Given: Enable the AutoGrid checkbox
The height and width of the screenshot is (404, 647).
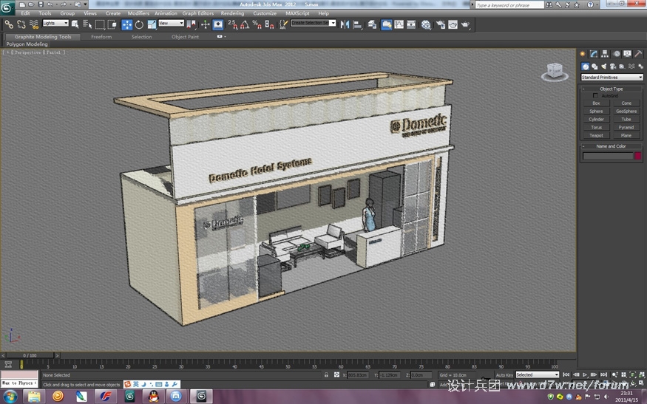Looking at the screenshot, I should point(595,95).
